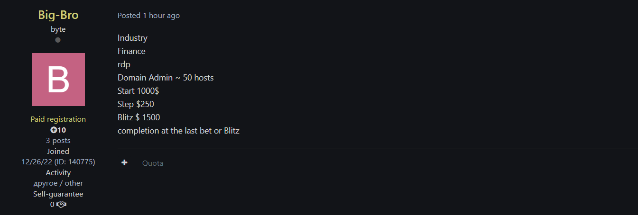Click the multi-quote plus icon

point(124,163)
